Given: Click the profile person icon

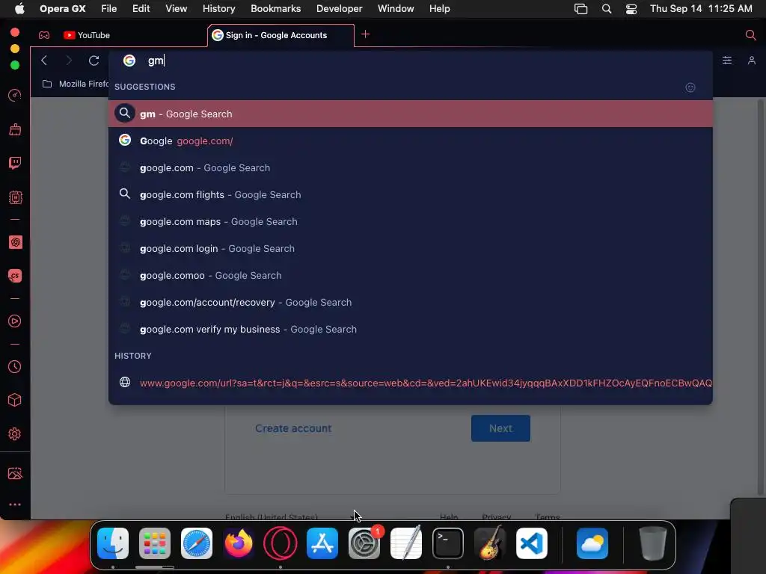Looking at the screenshot, I should pos(751,60).
